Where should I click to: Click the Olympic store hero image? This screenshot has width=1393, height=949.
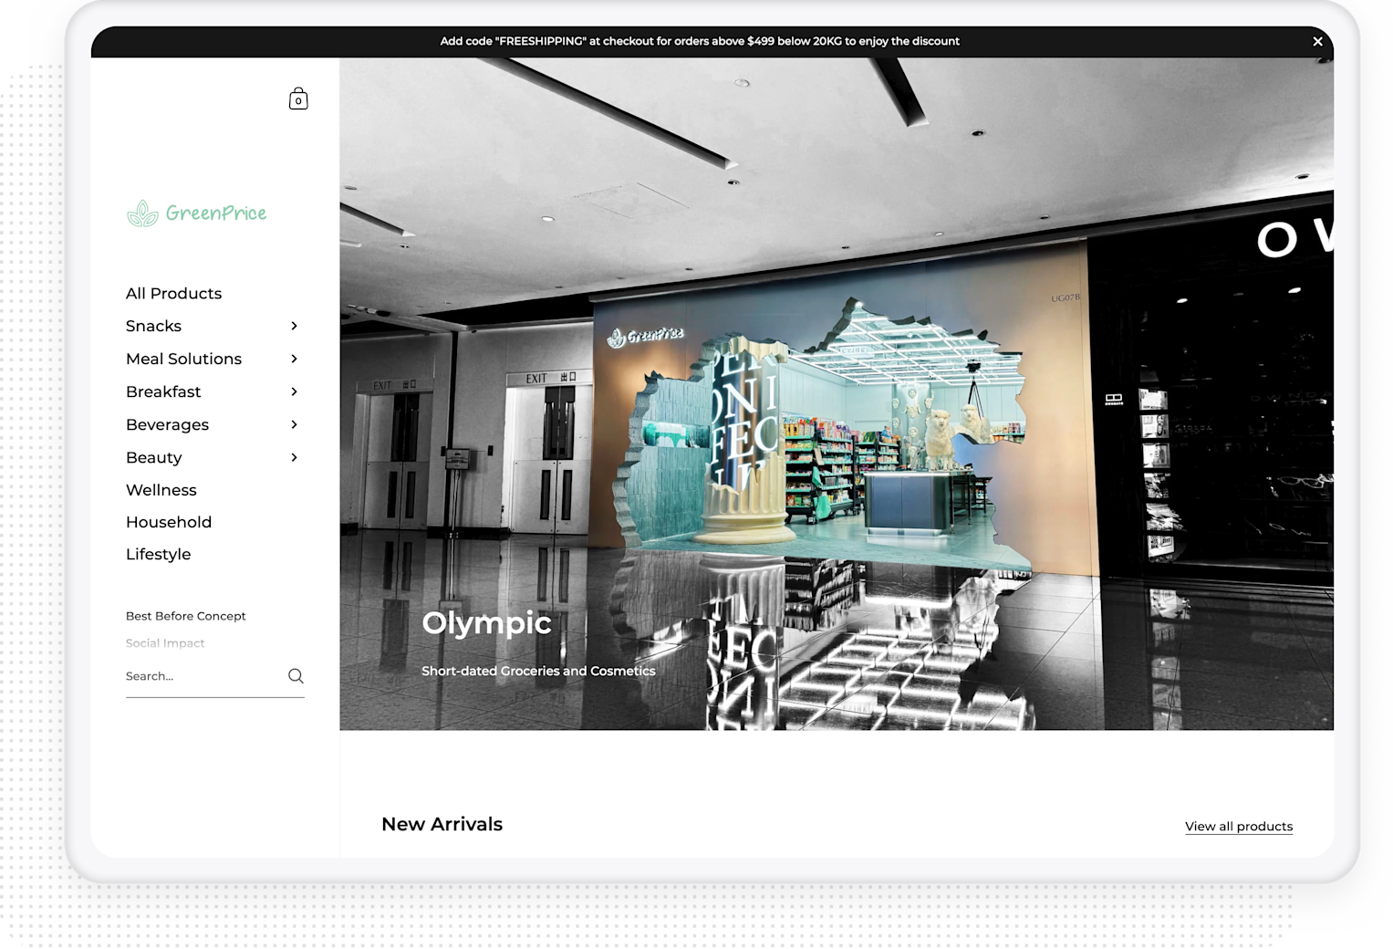tap(837, 393)
